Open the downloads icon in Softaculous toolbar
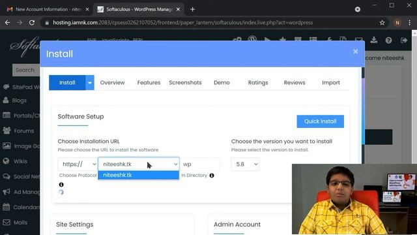Image resolution: width=417 pixels, height=235 pixels. coord(373,40)
